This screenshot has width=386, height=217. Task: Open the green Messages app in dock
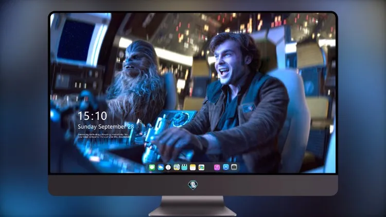(152, 167)
